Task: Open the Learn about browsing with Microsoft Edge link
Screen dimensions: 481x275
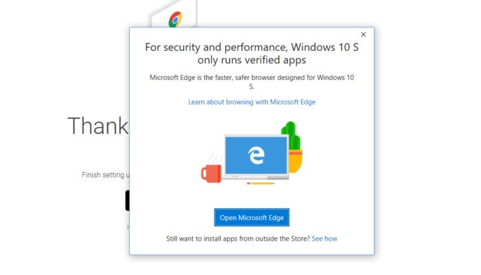Action: [x=251, y=102]
